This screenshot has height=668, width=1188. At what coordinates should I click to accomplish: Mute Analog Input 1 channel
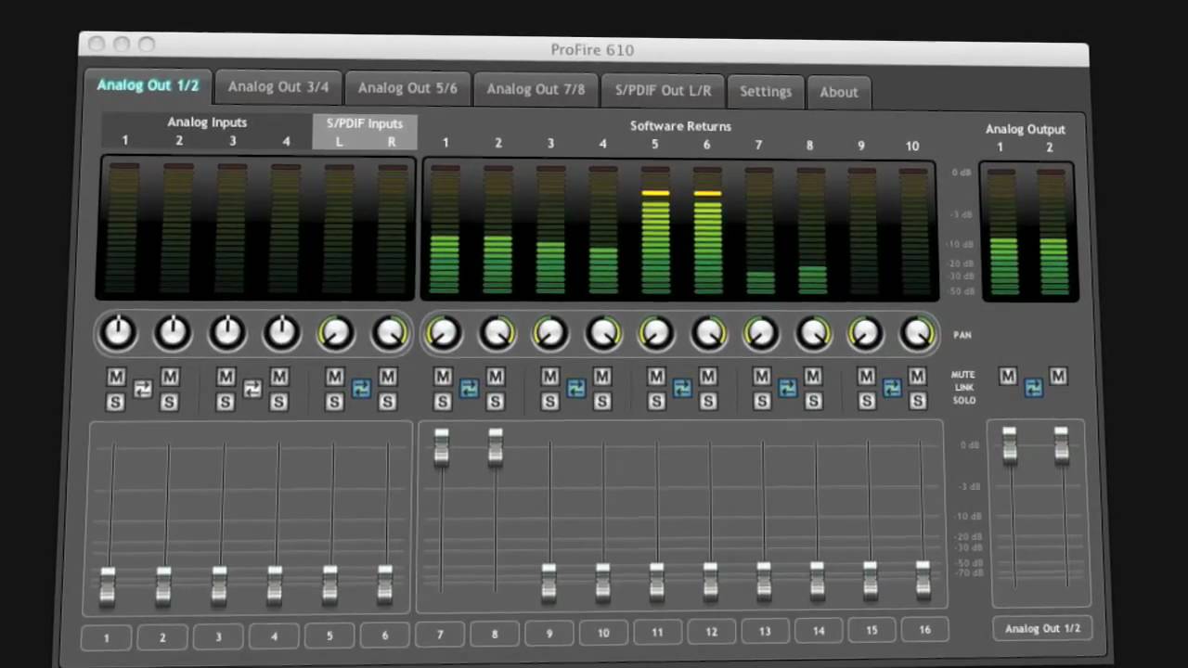(116, 377)
